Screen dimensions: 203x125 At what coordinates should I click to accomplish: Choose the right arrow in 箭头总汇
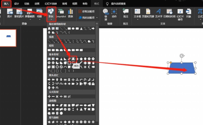[49, 80]
